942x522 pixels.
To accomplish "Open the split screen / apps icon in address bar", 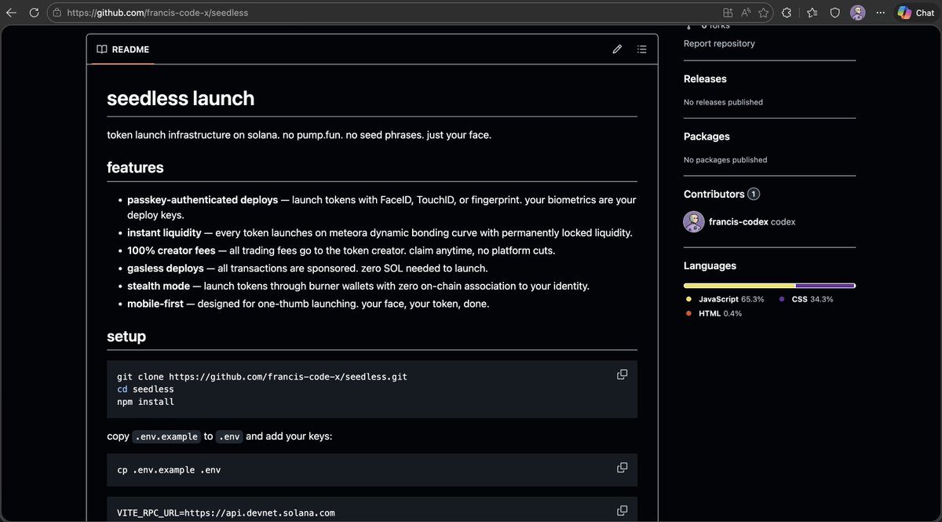I will [x=728, y=13].
